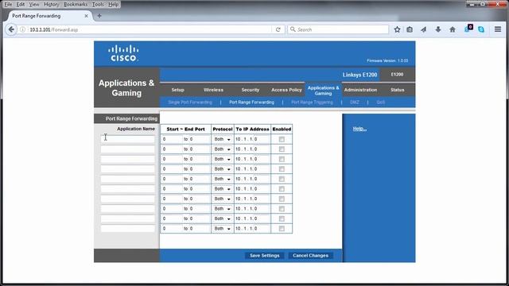Open a new browser tab with plus
Screen dimensions: 509x286
pyautogui.click(x=99, y=16)
